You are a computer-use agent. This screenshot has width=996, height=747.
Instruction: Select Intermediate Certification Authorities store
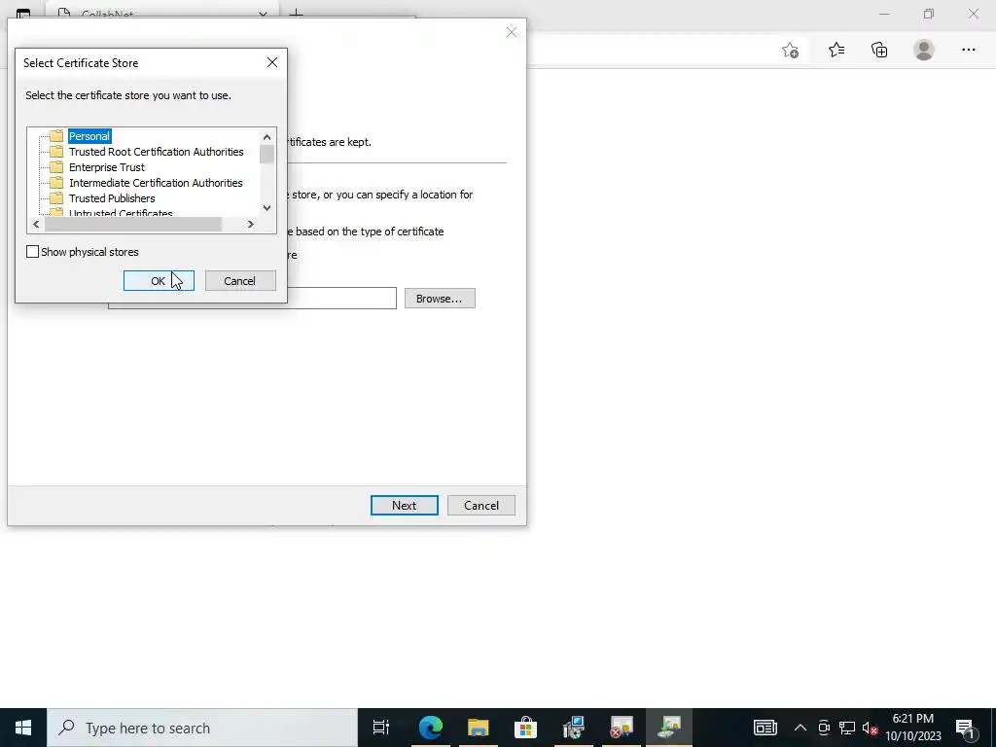156,183
